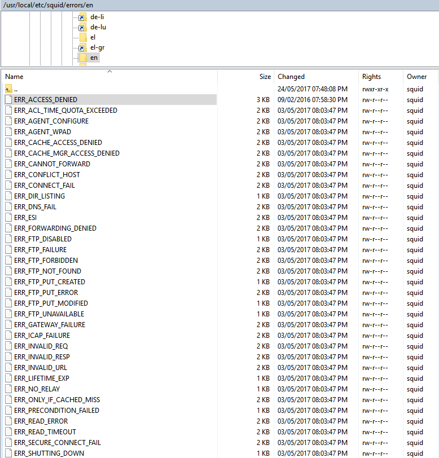Select the en folder in the tree
The width and height of the screenshot is (439, 458).
tap(89, 58)
